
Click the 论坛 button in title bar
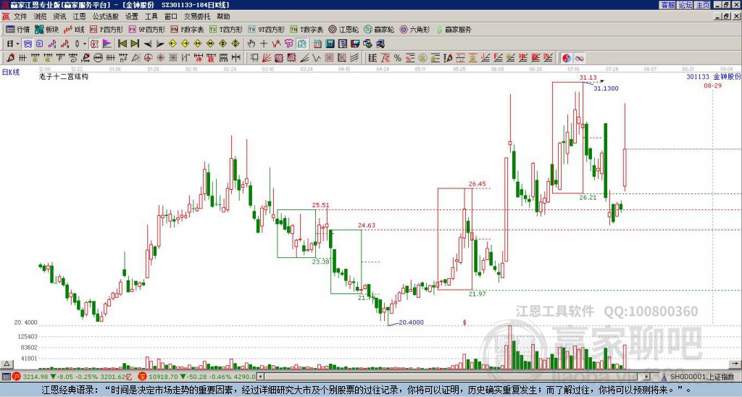(685, 5)
